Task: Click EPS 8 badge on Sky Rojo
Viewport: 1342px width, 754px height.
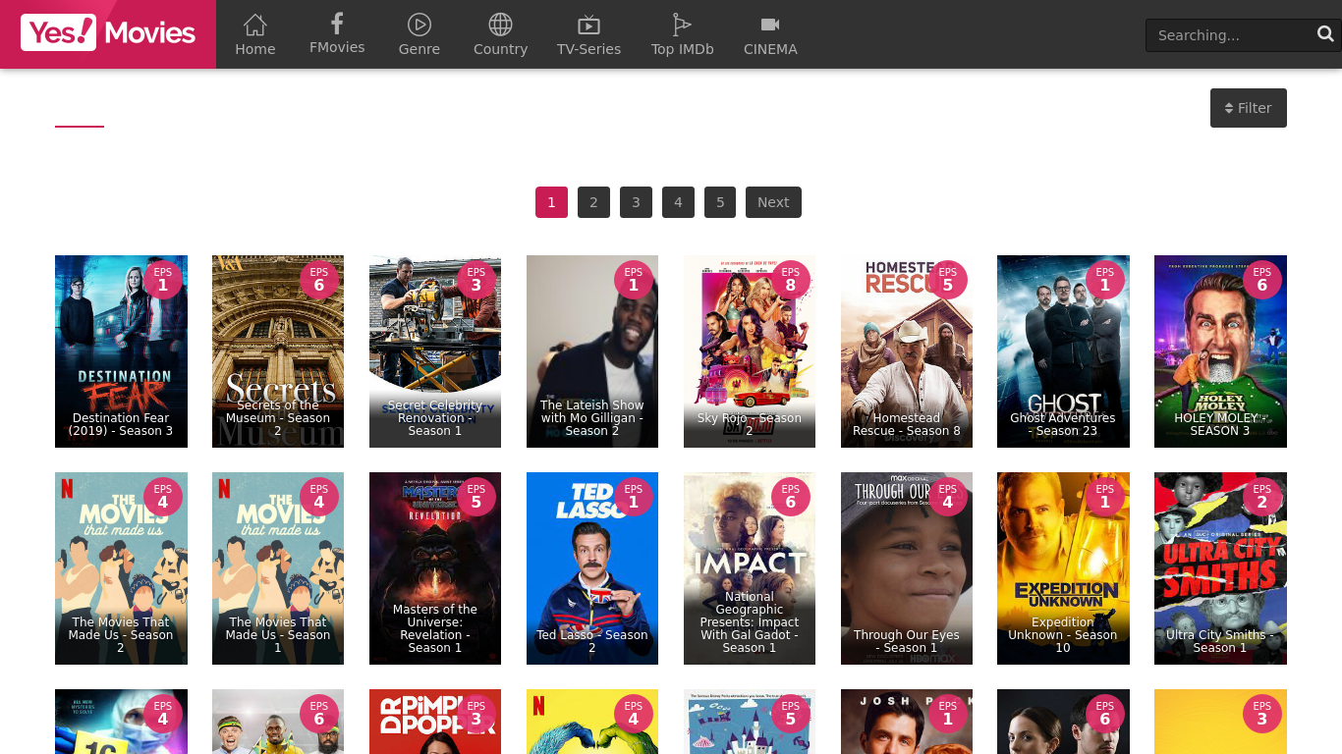Action: [791, 280]
